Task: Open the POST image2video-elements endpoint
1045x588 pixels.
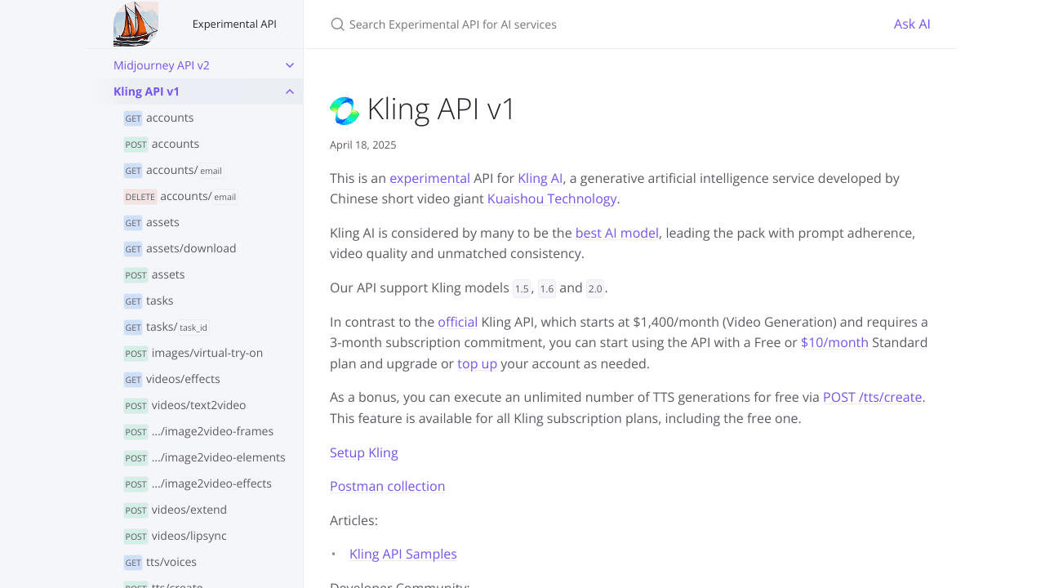Action: (x=205, y=457)
